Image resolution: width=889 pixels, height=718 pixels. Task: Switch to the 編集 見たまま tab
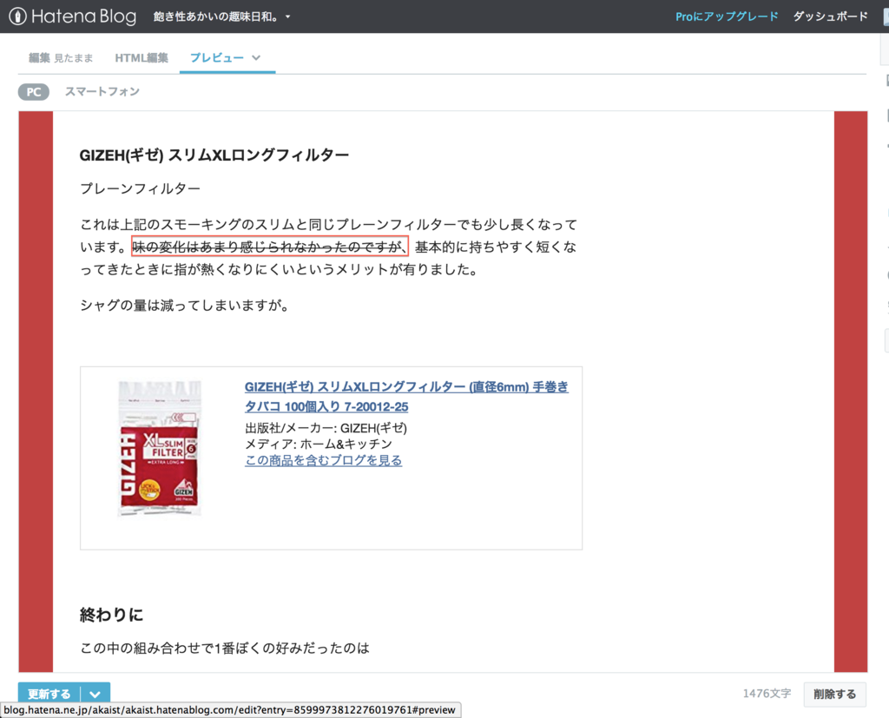click(61, 58)
